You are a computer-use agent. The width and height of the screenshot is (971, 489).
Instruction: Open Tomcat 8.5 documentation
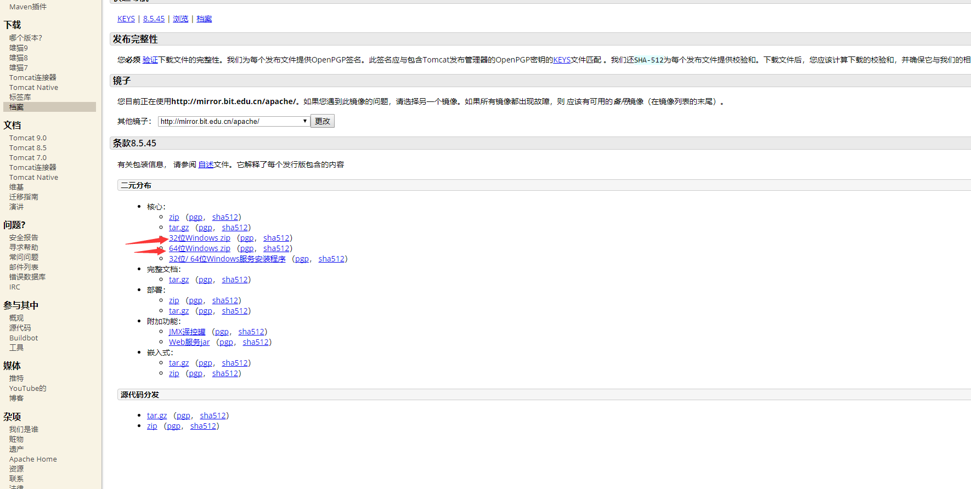coord(28,147)
